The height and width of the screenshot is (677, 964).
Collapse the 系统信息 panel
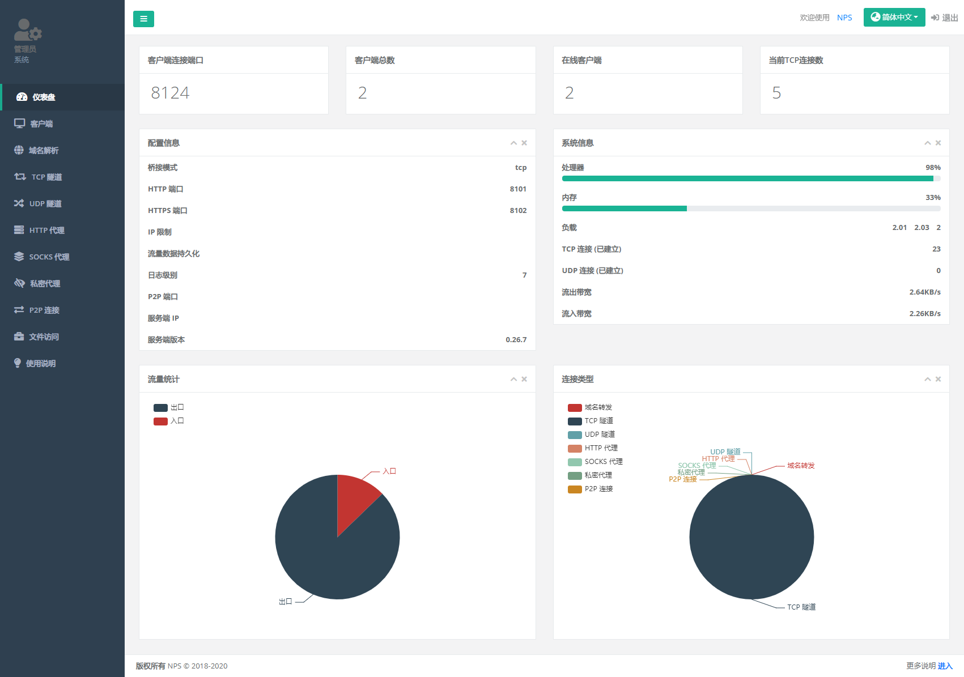[x=927, y=143]
